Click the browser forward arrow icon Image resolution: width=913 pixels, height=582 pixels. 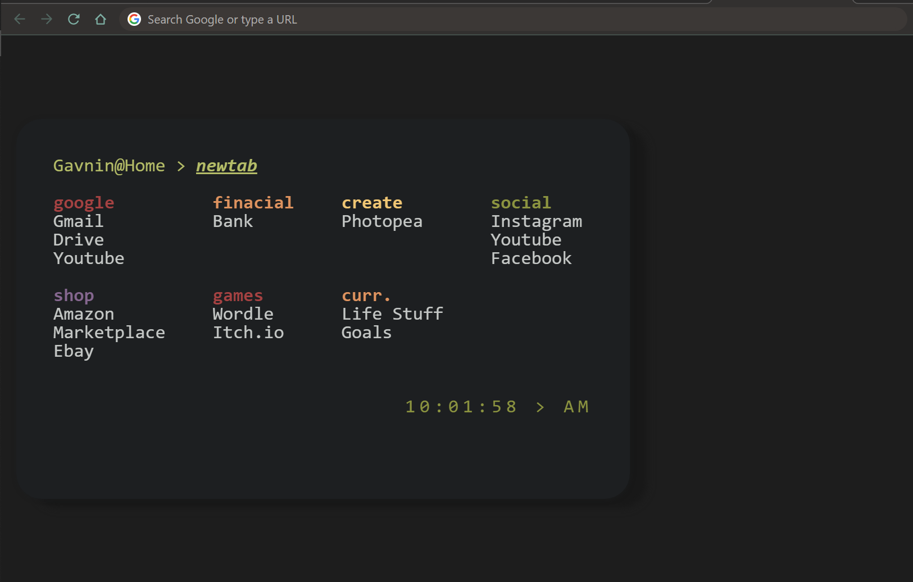(47, 19)
